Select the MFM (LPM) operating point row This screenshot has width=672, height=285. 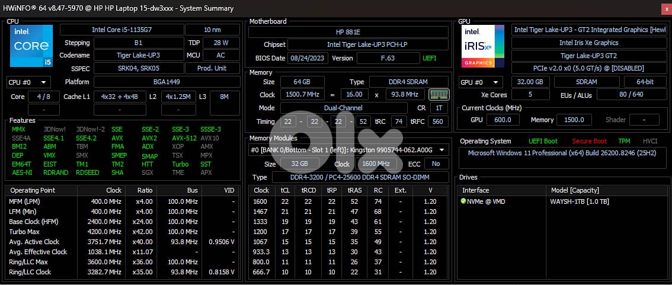point(122,201)
